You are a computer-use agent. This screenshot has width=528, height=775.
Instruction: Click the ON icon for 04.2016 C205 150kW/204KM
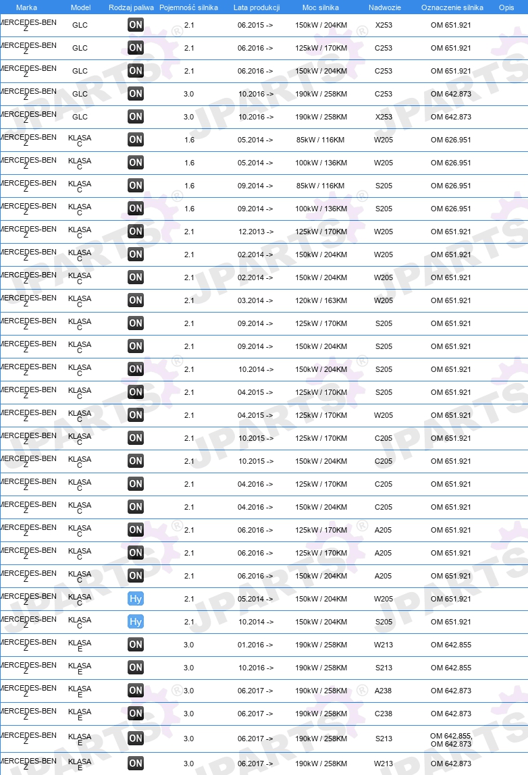point(136,507)
